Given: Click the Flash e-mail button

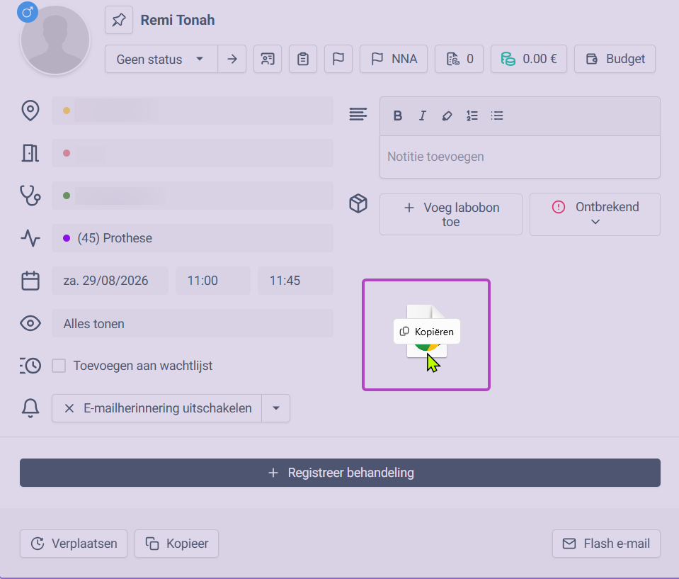Looking at the screenshot, I should [606, 544].
